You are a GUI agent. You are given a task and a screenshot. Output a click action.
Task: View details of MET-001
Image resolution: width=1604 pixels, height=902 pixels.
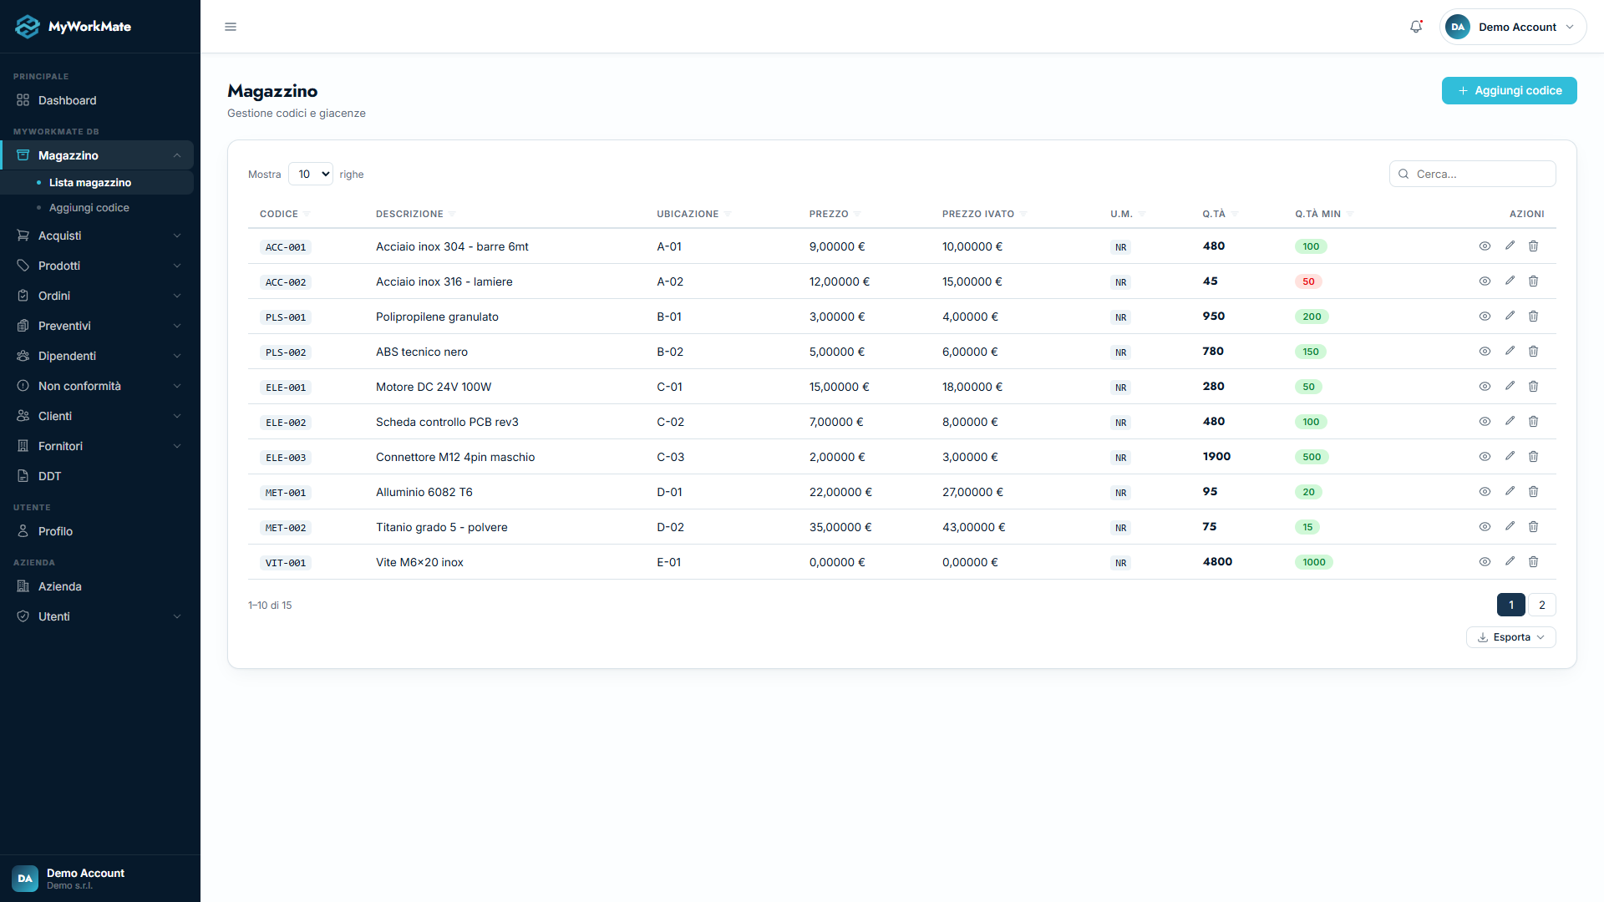coord(1485,491)
